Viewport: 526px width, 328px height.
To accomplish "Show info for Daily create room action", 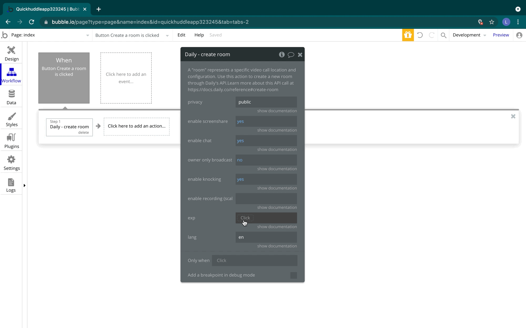I will [x=282, y=54].
